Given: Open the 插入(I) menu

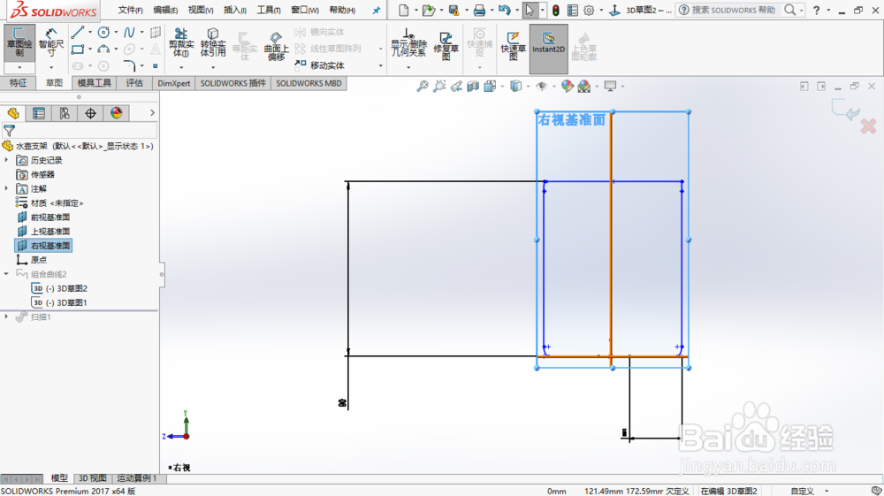Looking at the screenshot, I should pyautogui.click(x=235, y=10).
